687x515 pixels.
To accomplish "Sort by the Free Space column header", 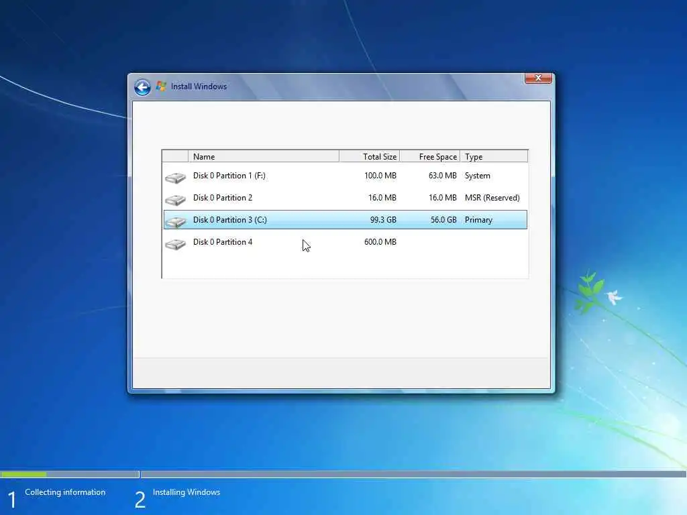I will pos(430,156).
